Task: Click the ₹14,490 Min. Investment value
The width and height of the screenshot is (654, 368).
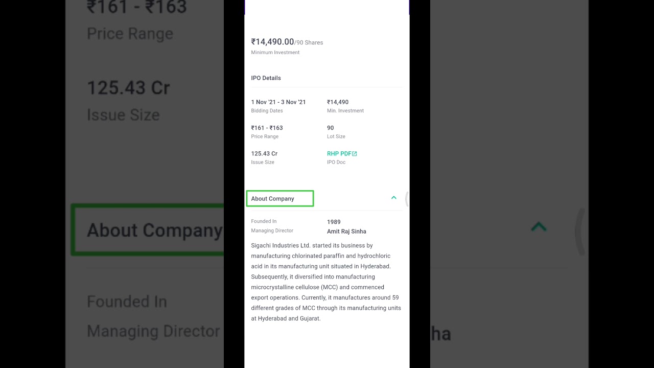Action: click(338, 102)
